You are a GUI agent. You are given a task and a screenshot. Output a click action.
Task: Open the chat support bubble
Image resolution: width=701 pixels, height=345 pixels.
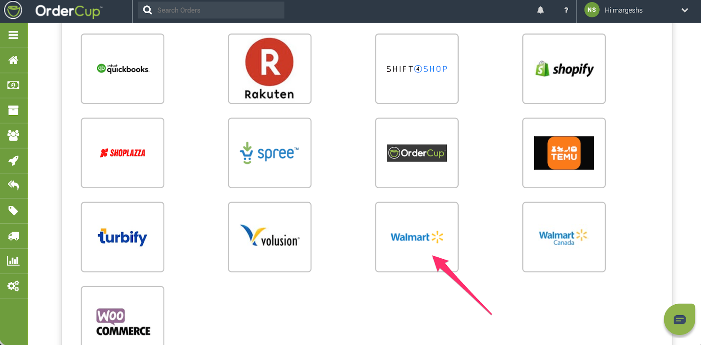(680, 320)
